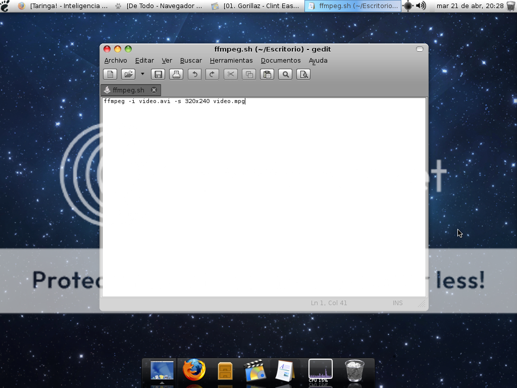The image size is (517, 388).
Task: Open Find with the magnifier icon
Action: pyautogui.click(x=285, y=74)
